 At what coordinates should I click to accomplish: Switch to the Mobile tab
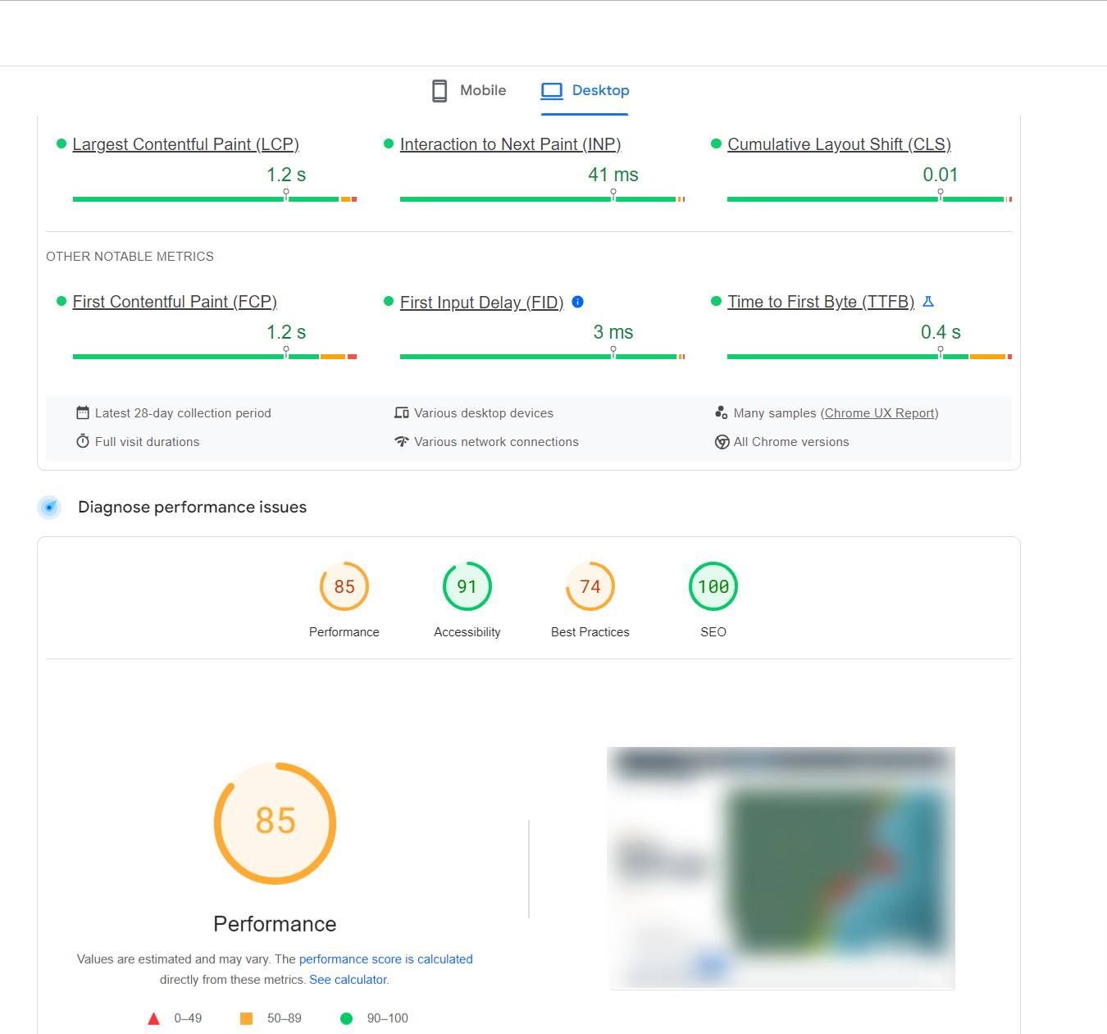(x=469, y=90)
